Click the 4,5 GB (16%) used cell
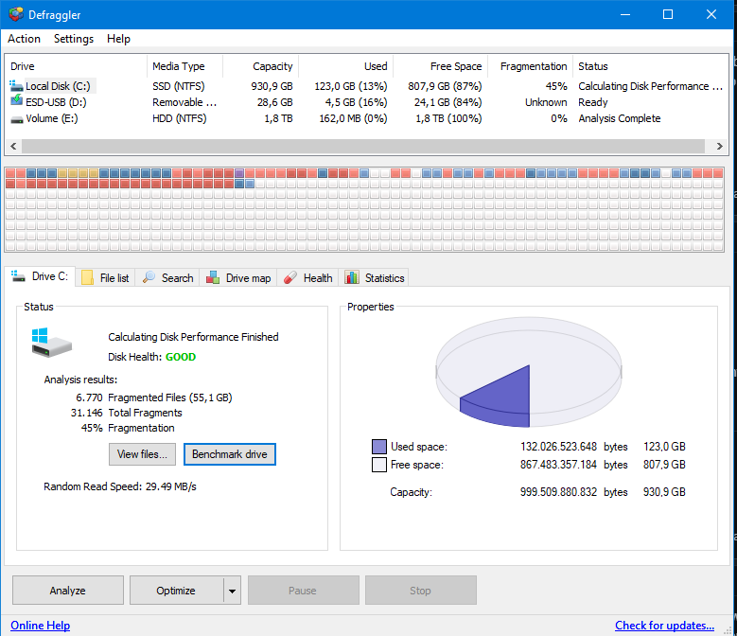The image size is (737, 636). point(357,102)
